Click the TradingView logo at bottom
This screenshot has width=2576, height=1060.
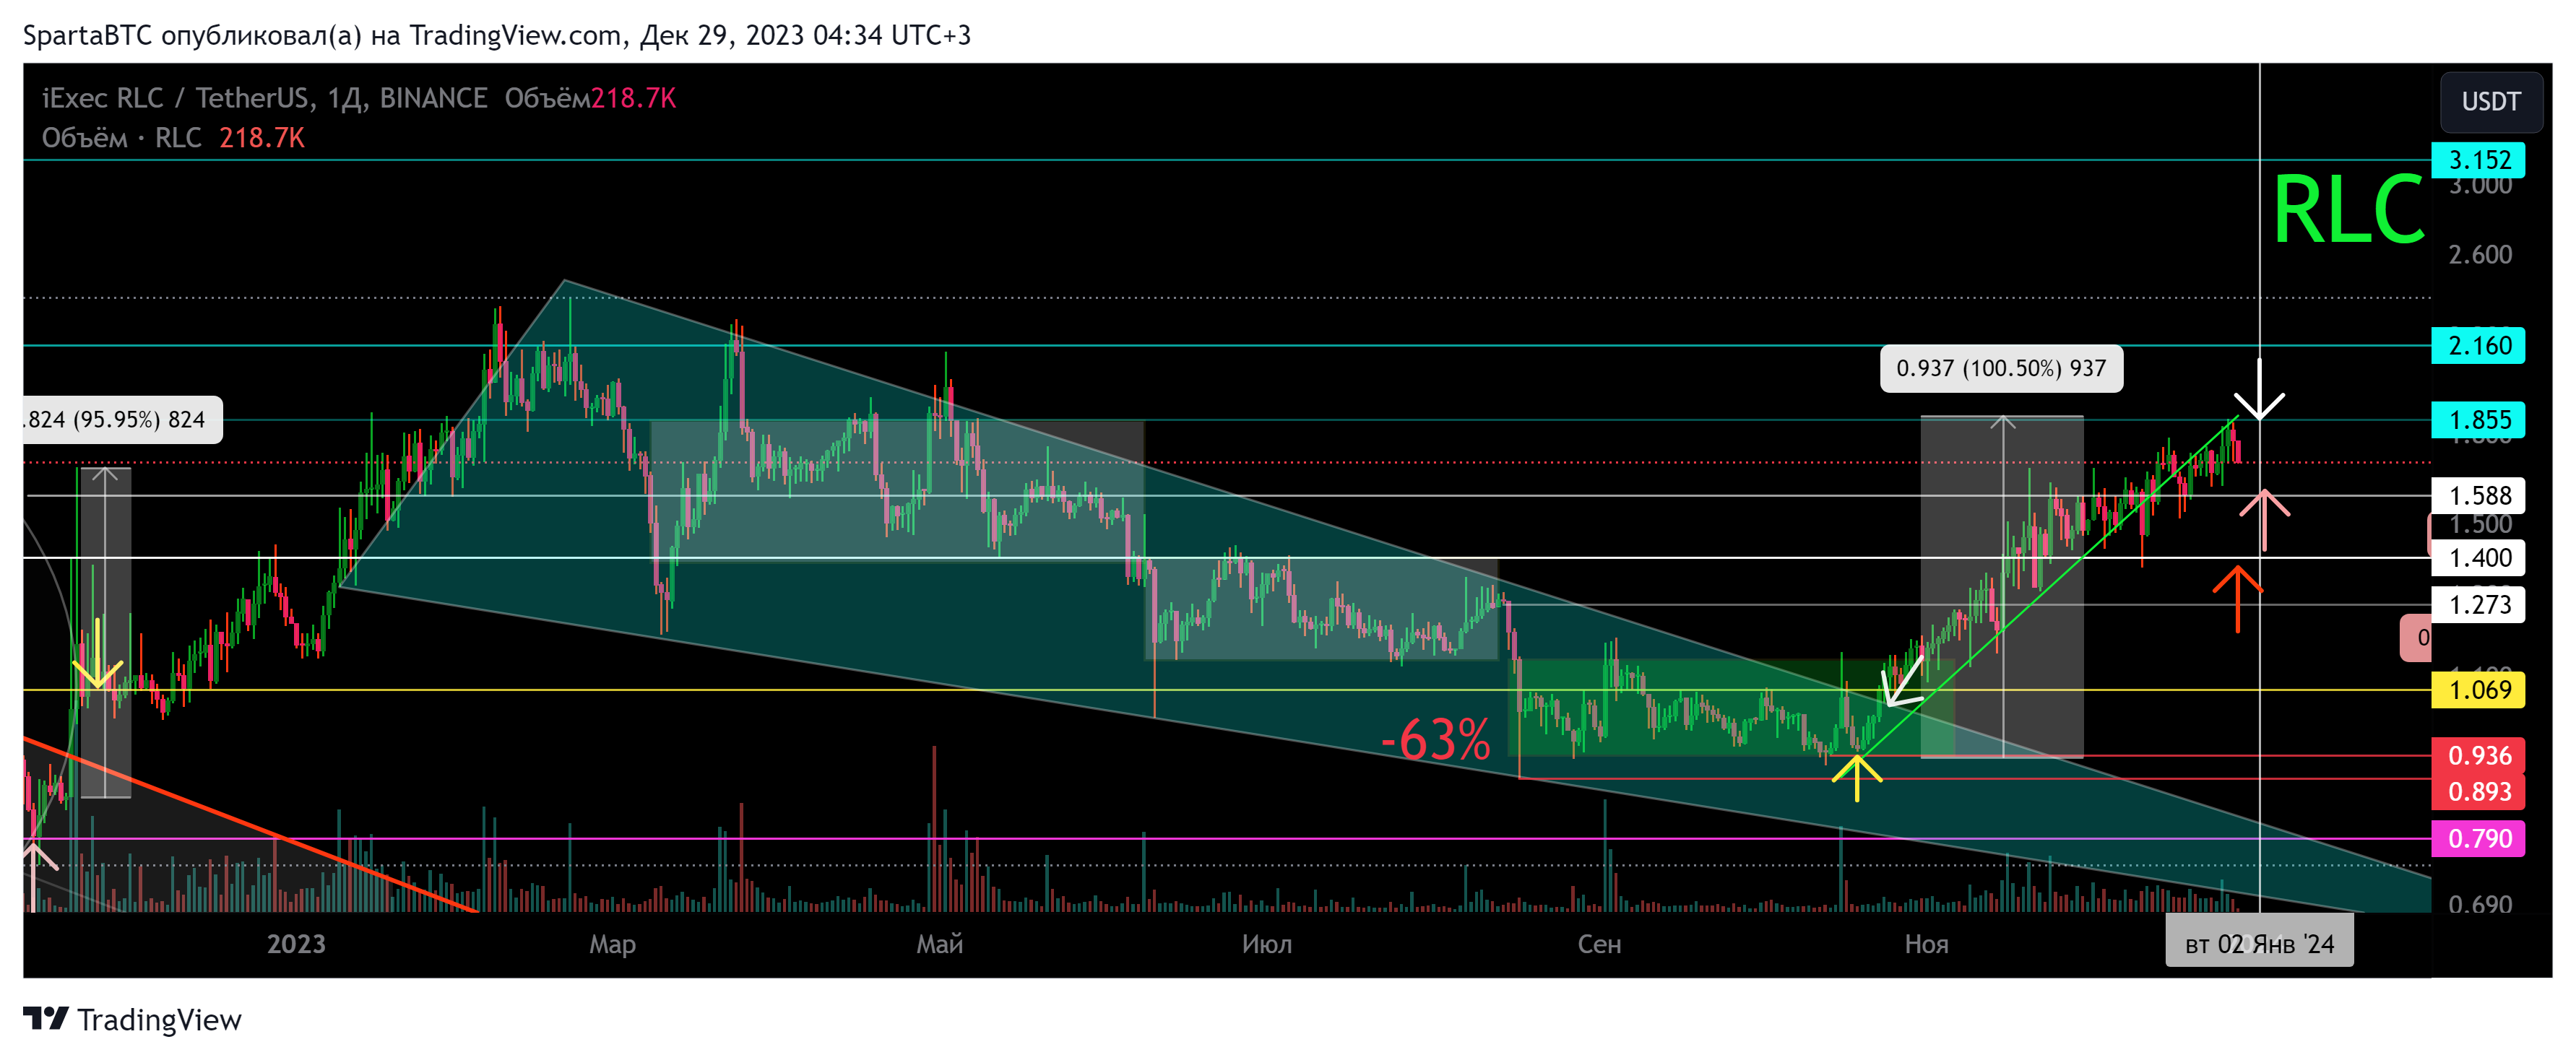(132, 1019)
